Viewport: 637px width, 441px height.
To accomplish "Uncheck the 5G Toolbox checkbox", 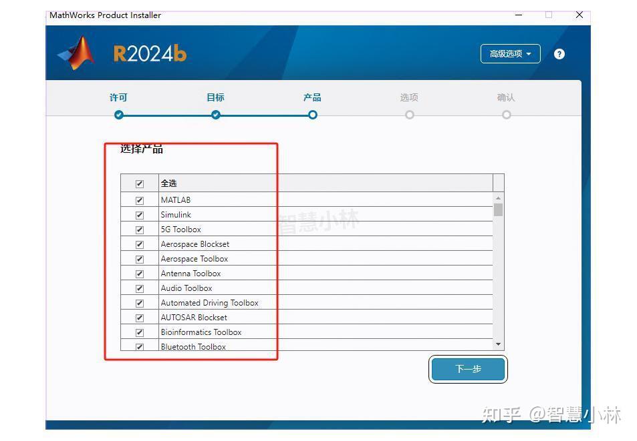I will (x=140, y=230).
